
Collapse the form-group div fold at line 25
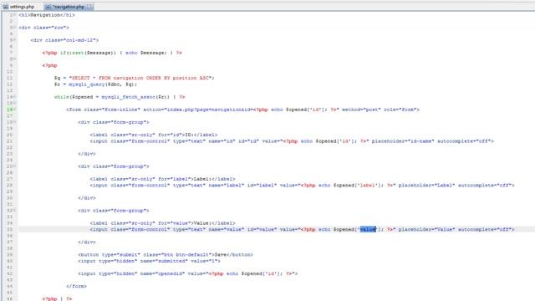coord(15,166)
